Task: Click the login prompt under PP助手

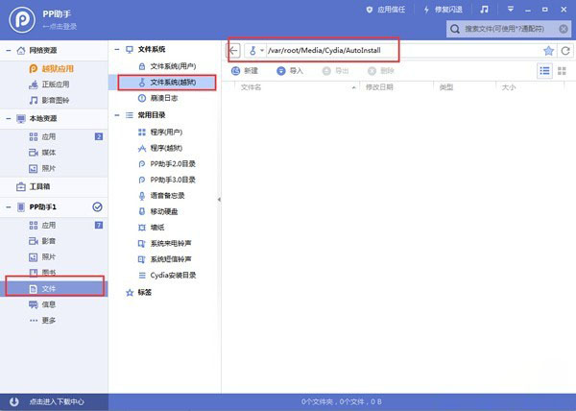Action: pyautogui.click(x=60, y=27)
